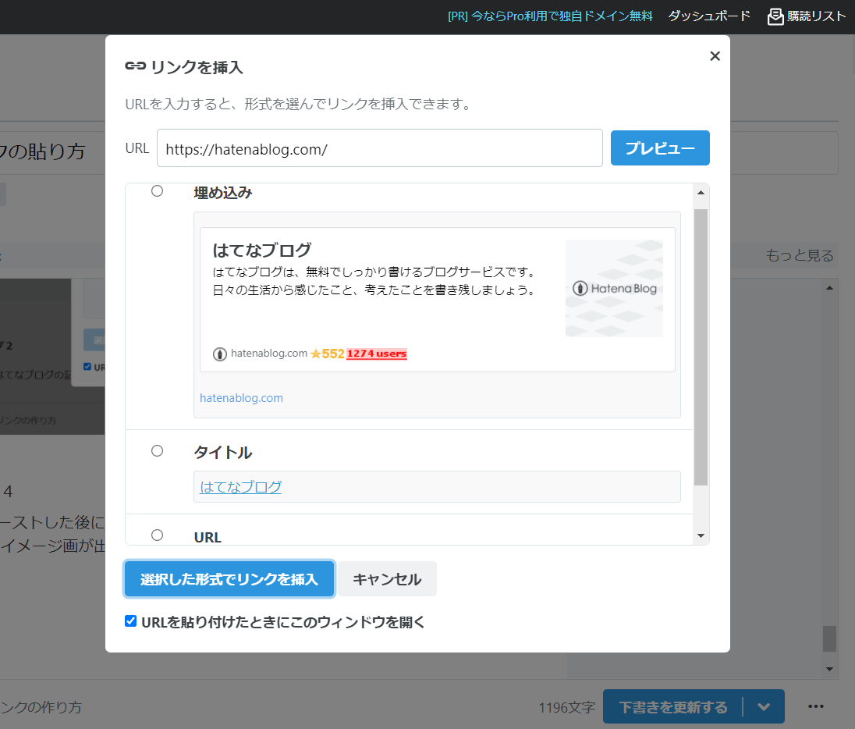Close the link insert dialog with X
The width and height of the screenshot is (855, 729).
click(715, 56)
